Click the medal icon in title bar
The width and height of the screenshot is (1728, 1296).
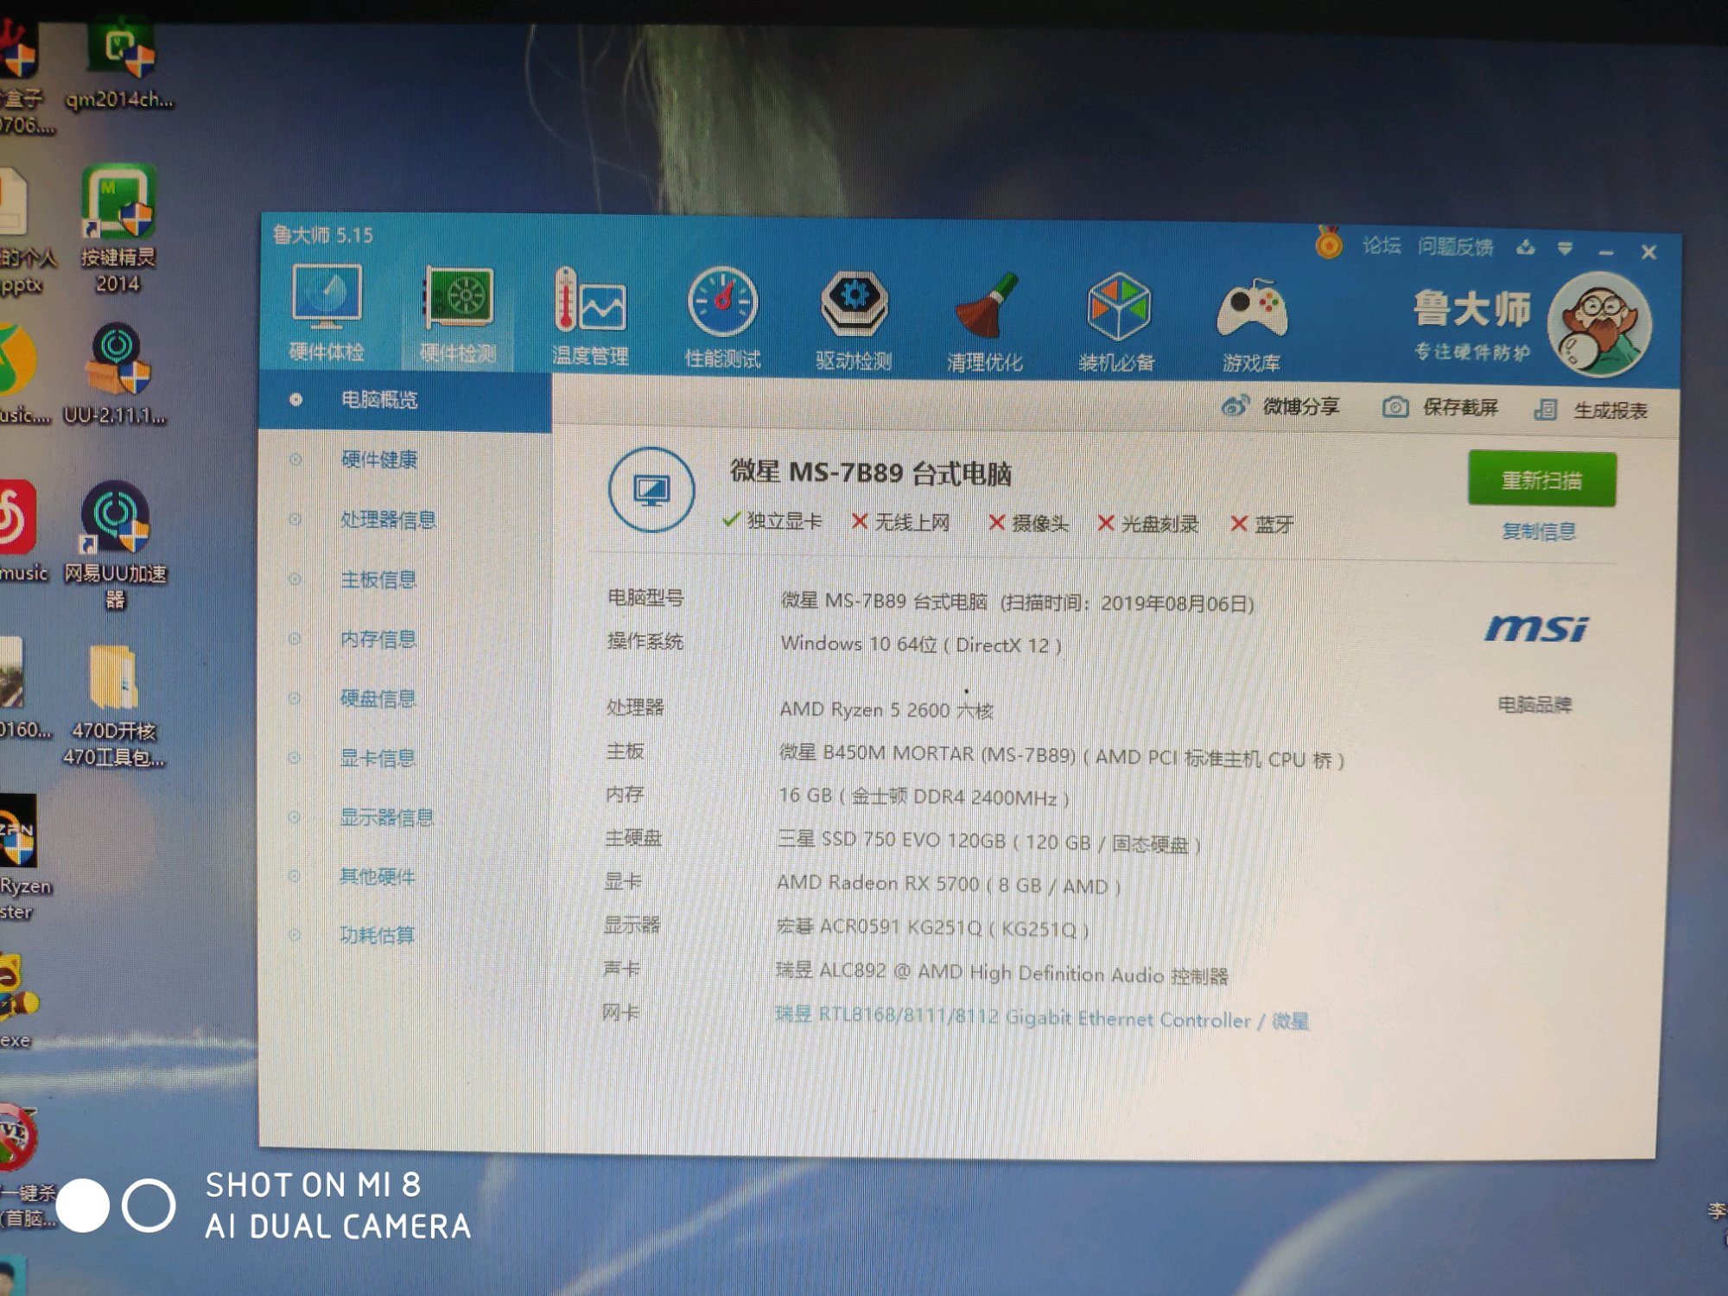click(x=1329, y=243)
